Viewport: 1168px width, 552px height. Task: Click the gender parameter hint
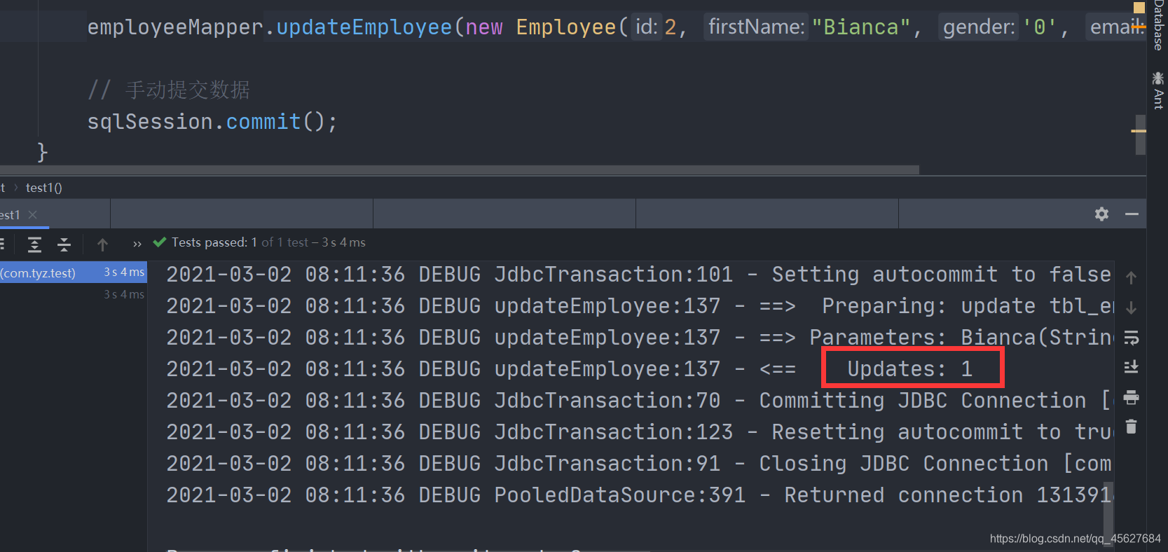(978, 27)
